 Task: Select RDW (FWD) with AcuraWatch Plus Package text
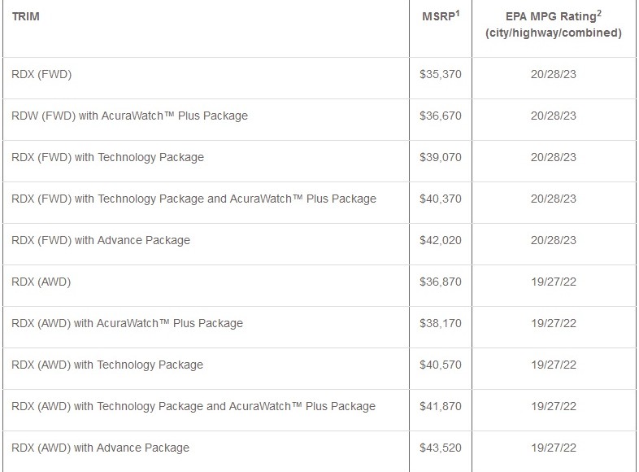130,116
